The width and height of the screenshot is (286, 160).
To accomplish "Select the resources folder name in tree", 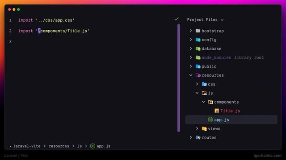I will coord(213,75).
